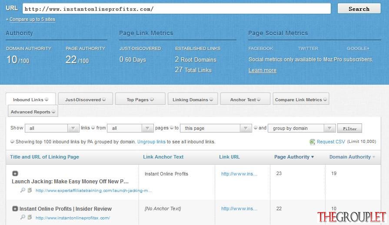
Task: Click info icon after 'links' label
Action: [x=93, y=128]
